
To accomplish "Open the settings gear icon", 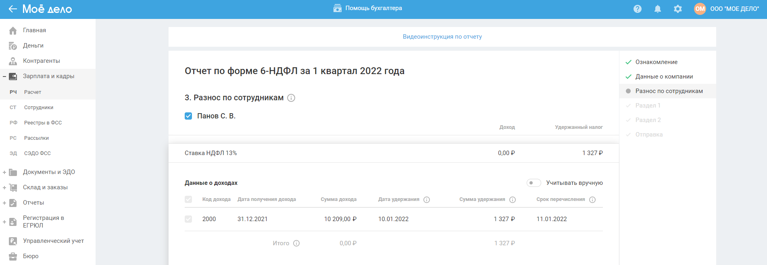I will click(x=678, y=9).
